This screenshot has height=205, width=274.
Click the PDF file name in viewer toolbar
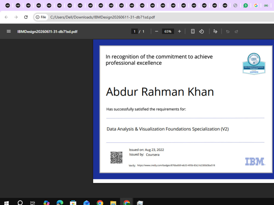47,31
